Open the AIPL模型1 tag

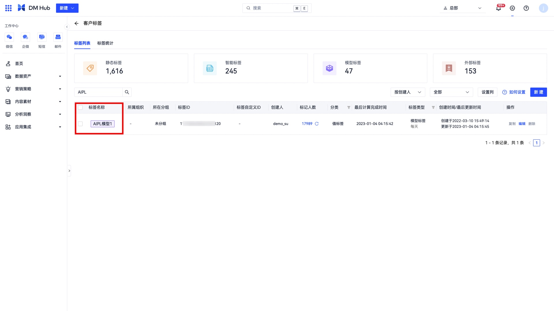click(102, 124)
